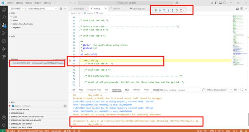
Task: Click the debug toolbar Reset device icon
Action: click(155, 10)
